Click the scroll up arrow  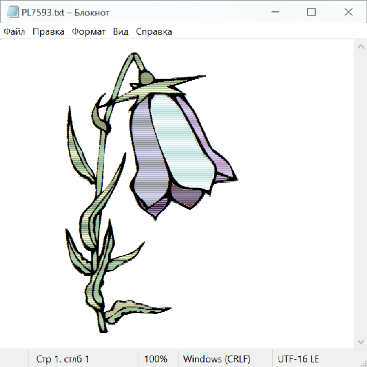(360, 46)
